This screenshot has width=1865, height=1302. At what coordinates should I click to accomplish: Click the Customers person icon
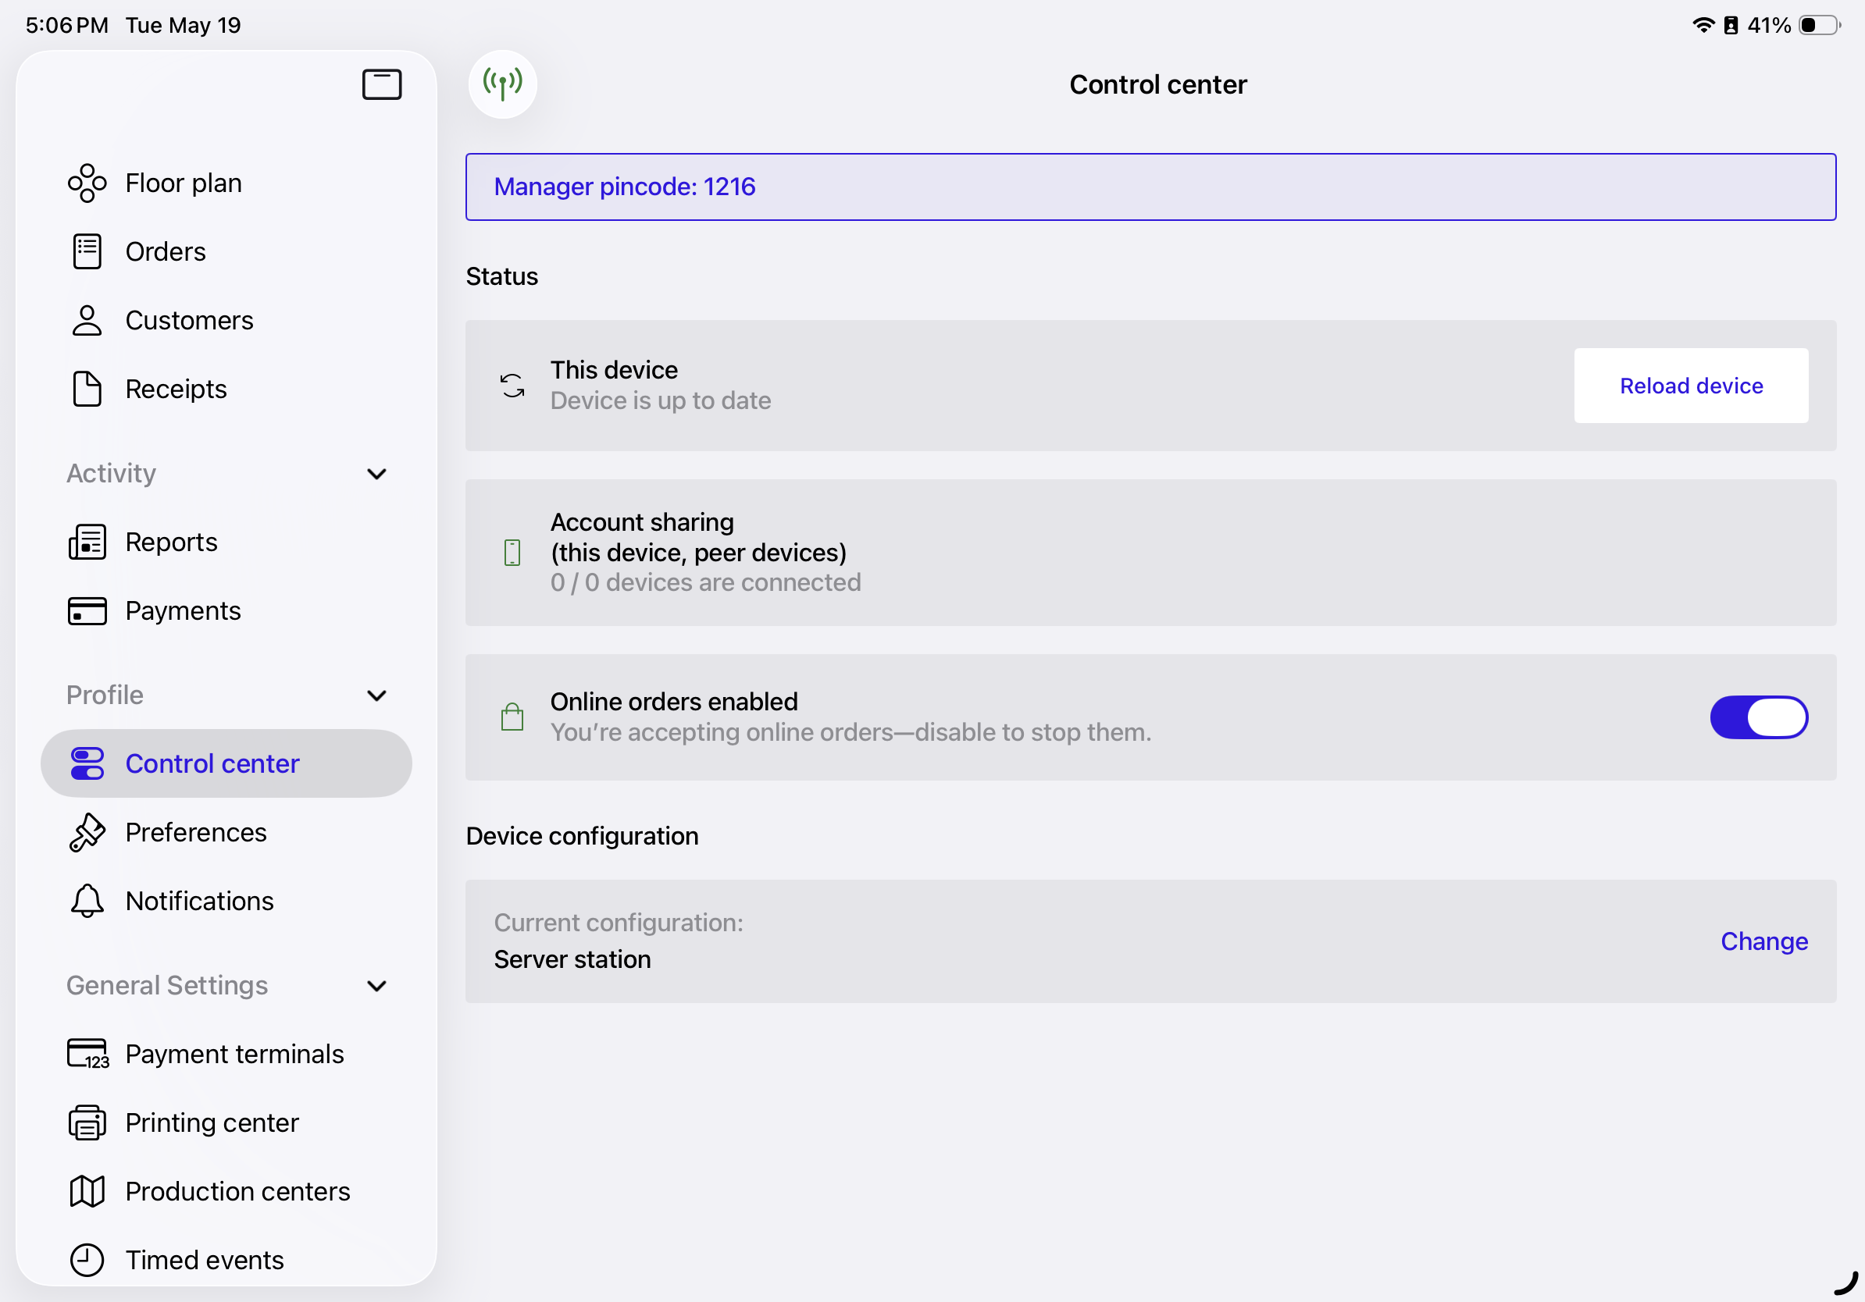[x=87, y=321]
